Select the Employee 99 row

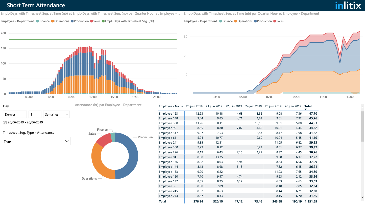[x=238, y=128]
